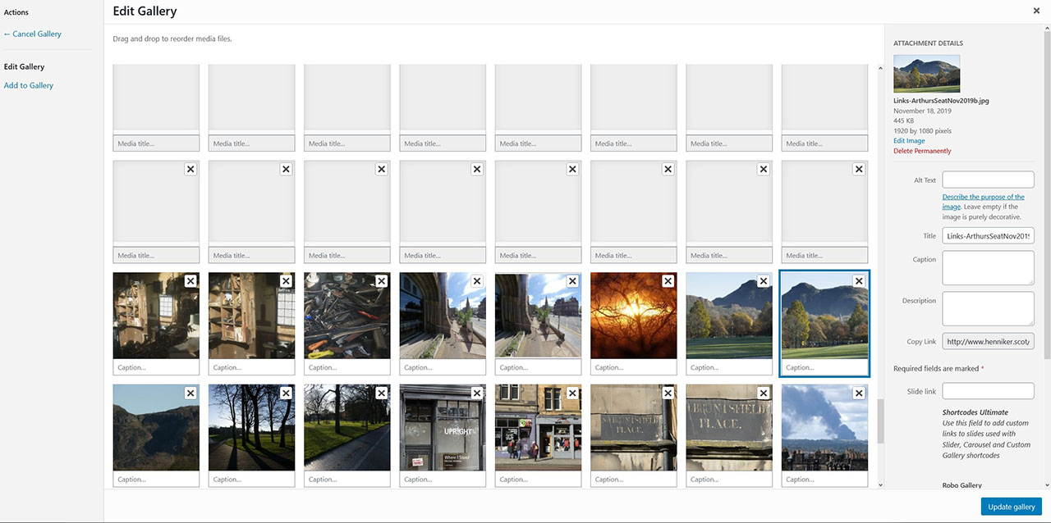The height and width of the screenshot is (523, 1051).
Task: Click caption field under hillside crag photo
Action: pos(156,480)
